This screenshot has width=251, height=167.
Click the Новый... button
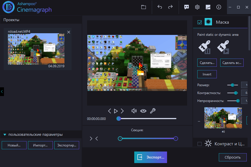[14, 145]
